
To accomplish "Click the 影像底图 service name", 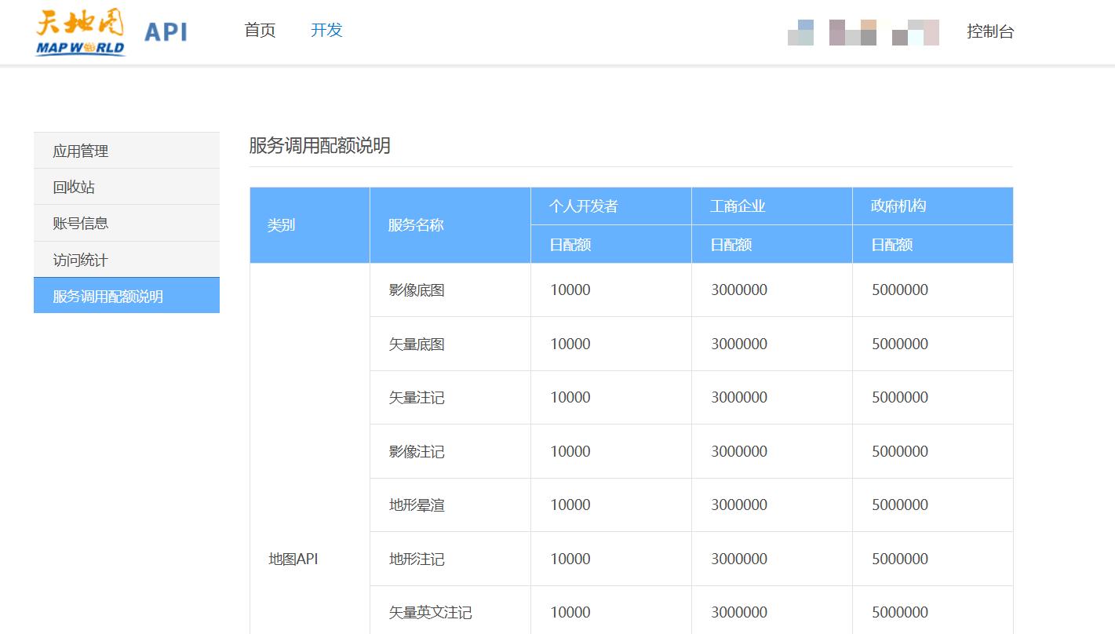I will pos(417,290).
